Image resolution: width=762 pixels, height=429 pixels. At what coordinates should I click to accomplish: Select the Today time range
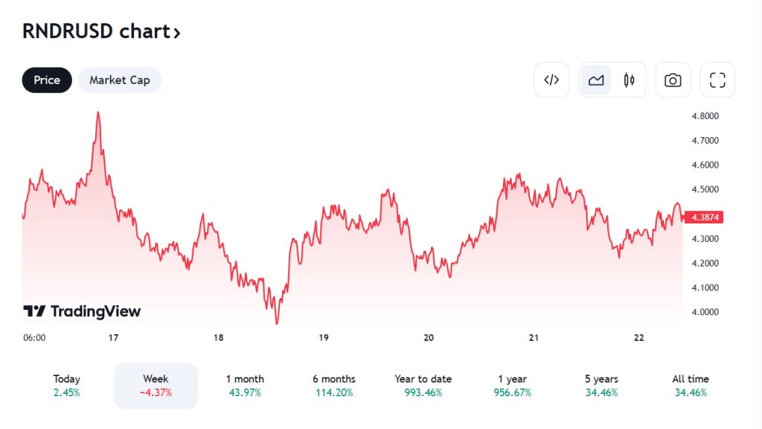coord(67,385)
